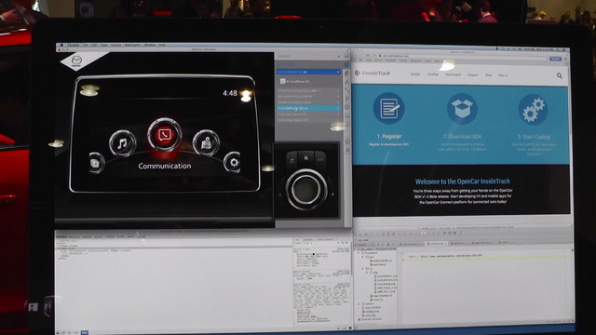
Task: Click the info circle icon in side strip
Action: (346, 107)
